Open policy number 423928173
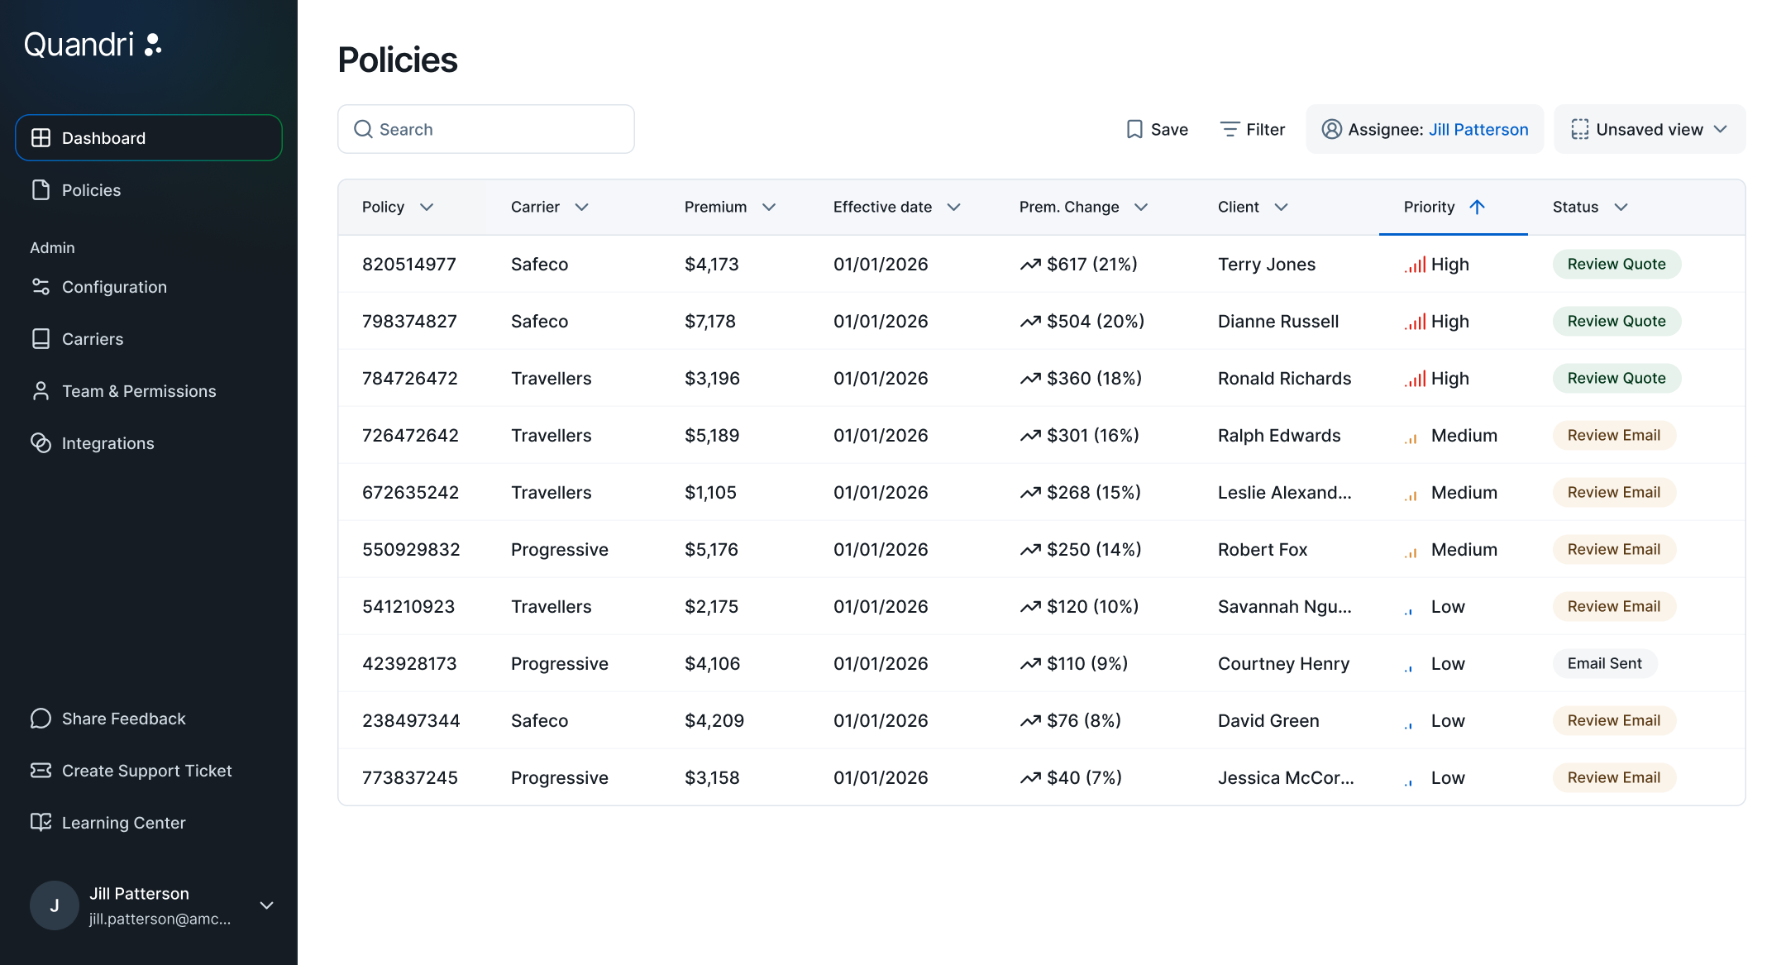Image resolution: width=1786 pixels, height=965 pixels. point(409,664)
